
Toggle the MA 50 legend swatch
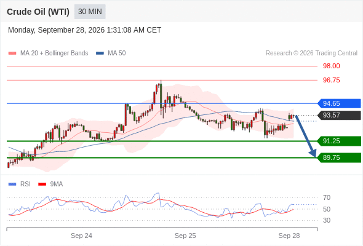tap(100, 54)
